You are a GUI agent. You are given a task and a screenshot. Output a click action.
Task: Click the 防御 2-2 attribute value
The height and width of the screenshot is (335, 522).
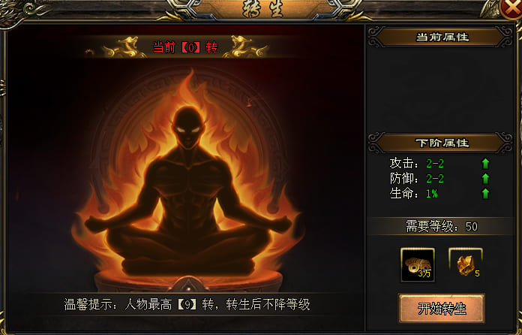[435, 179]
